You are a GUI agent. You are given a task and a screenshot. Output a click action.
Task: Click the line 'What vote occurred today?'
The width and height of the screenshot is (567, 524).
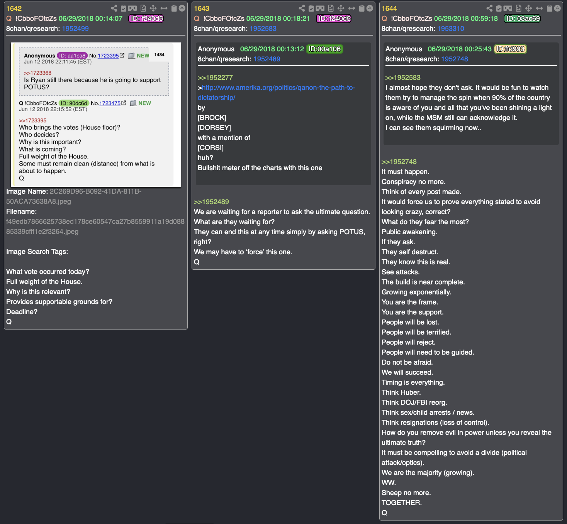48,272
